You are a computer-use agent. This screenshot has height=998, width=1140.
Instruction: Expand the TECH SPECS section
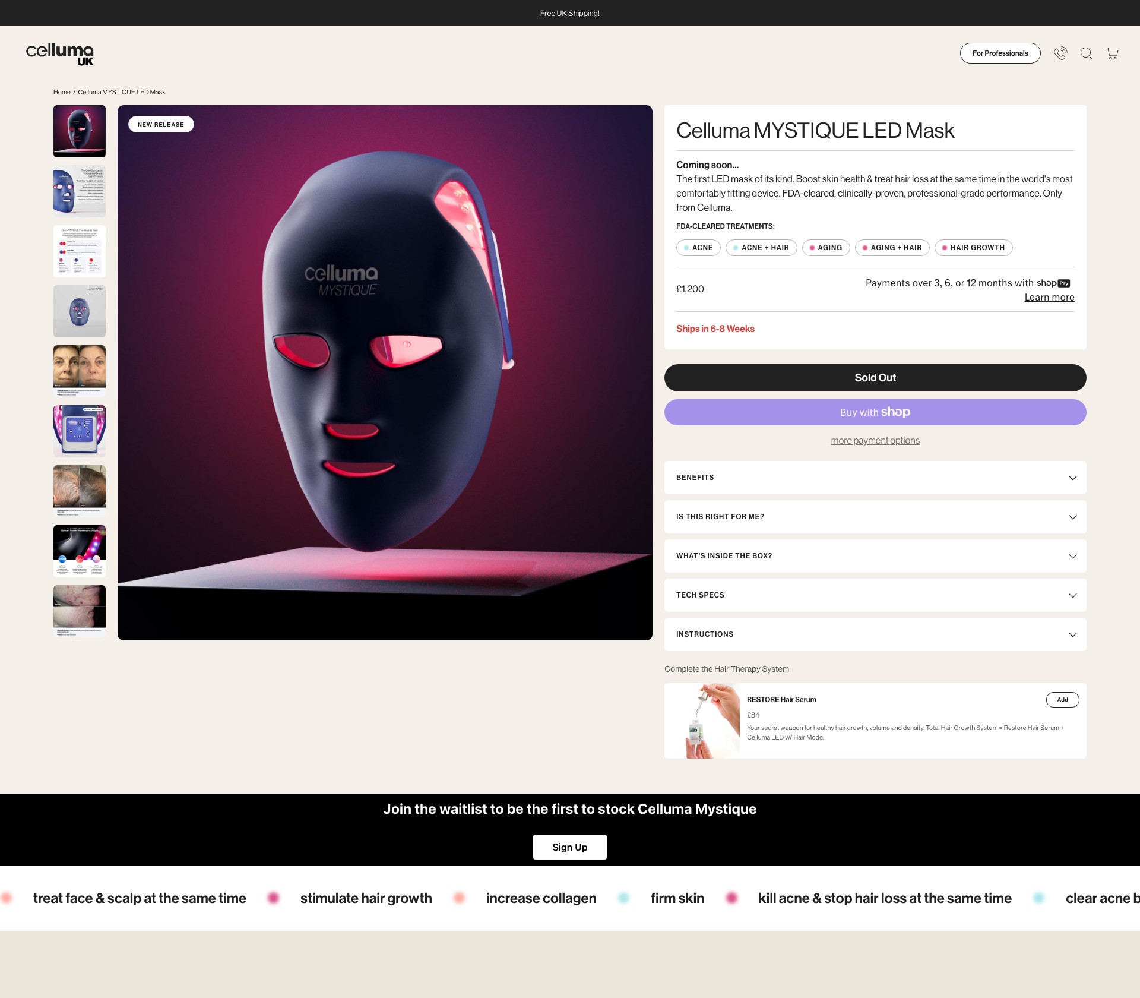(875, 595)
